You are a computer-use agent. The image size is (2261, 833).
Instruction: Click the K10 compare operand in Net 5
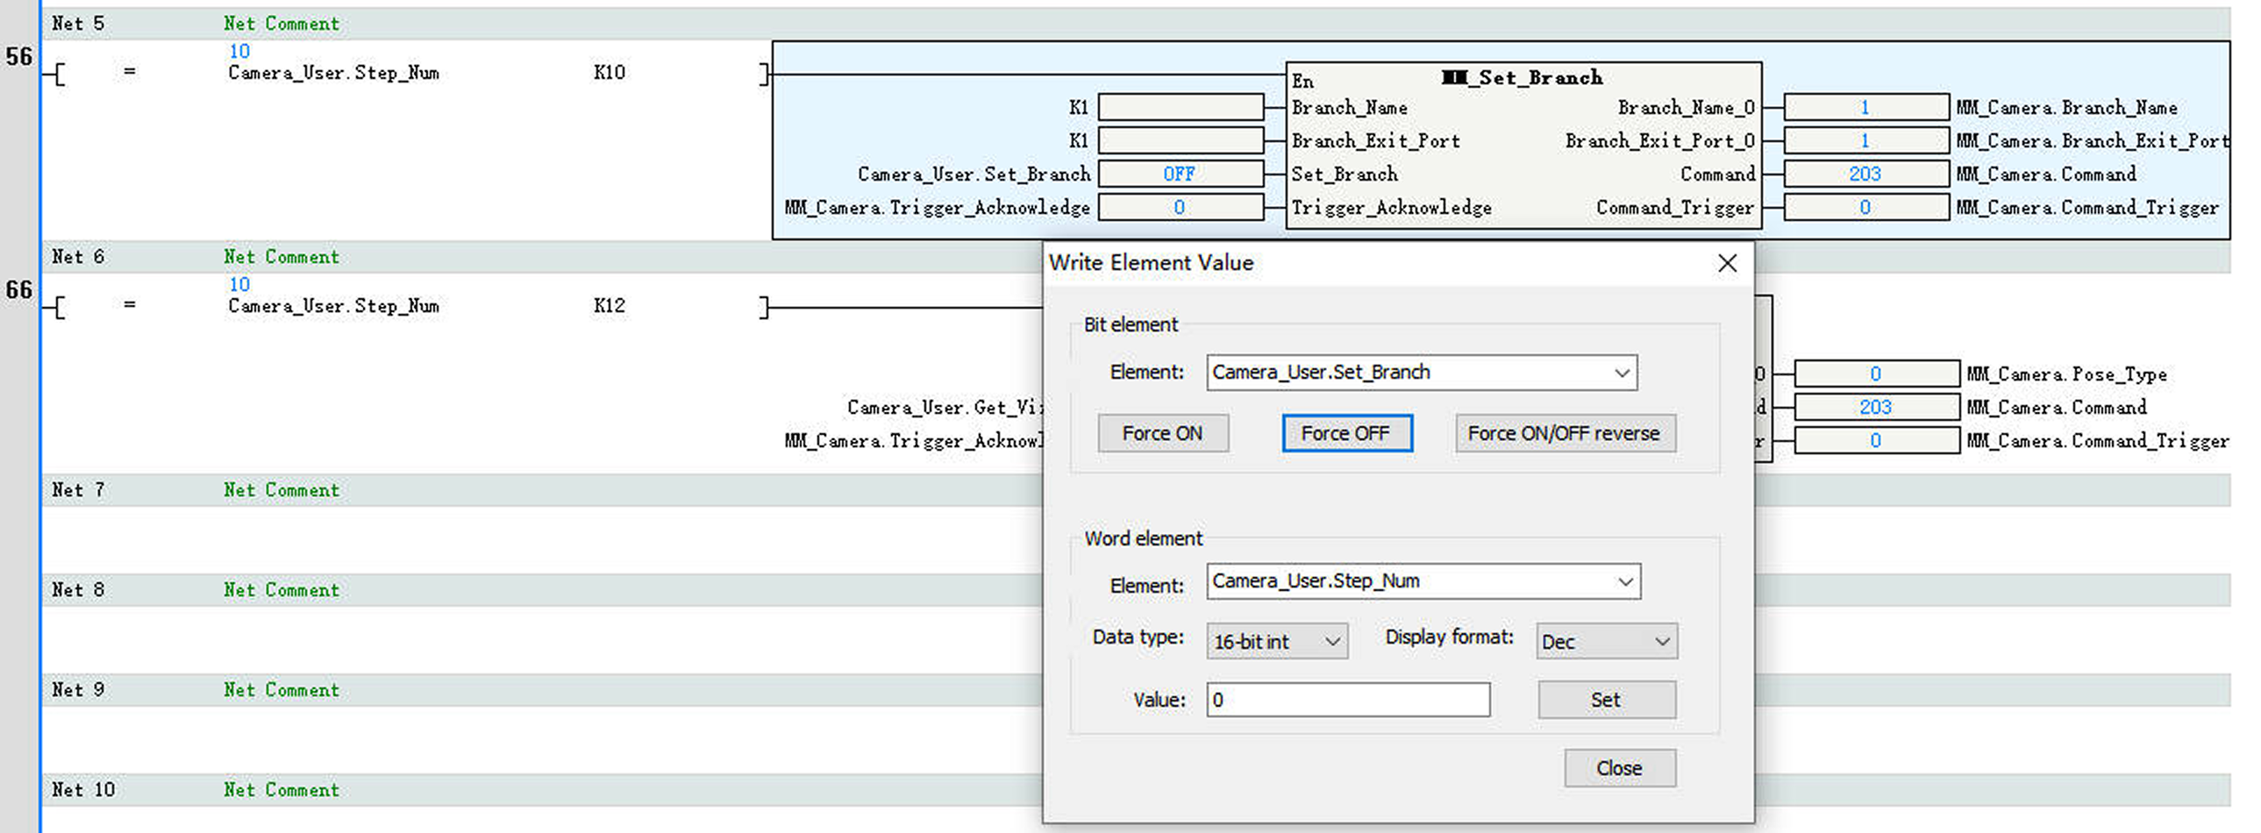pos(610,73)
